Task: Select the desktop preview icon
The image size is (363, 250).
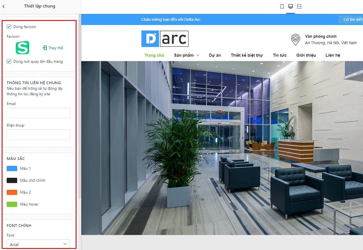Action: coord(291,6)
